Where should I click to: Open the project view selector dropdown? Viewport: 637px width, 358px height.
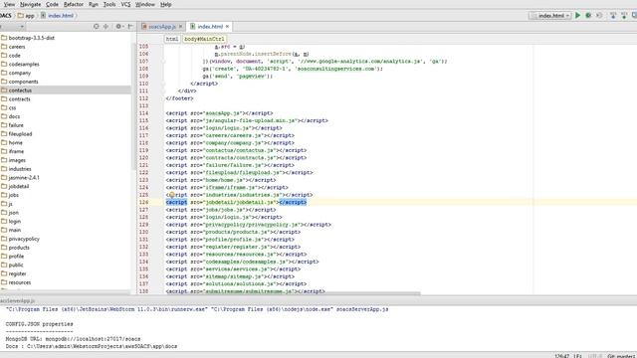tap(12, 27)
